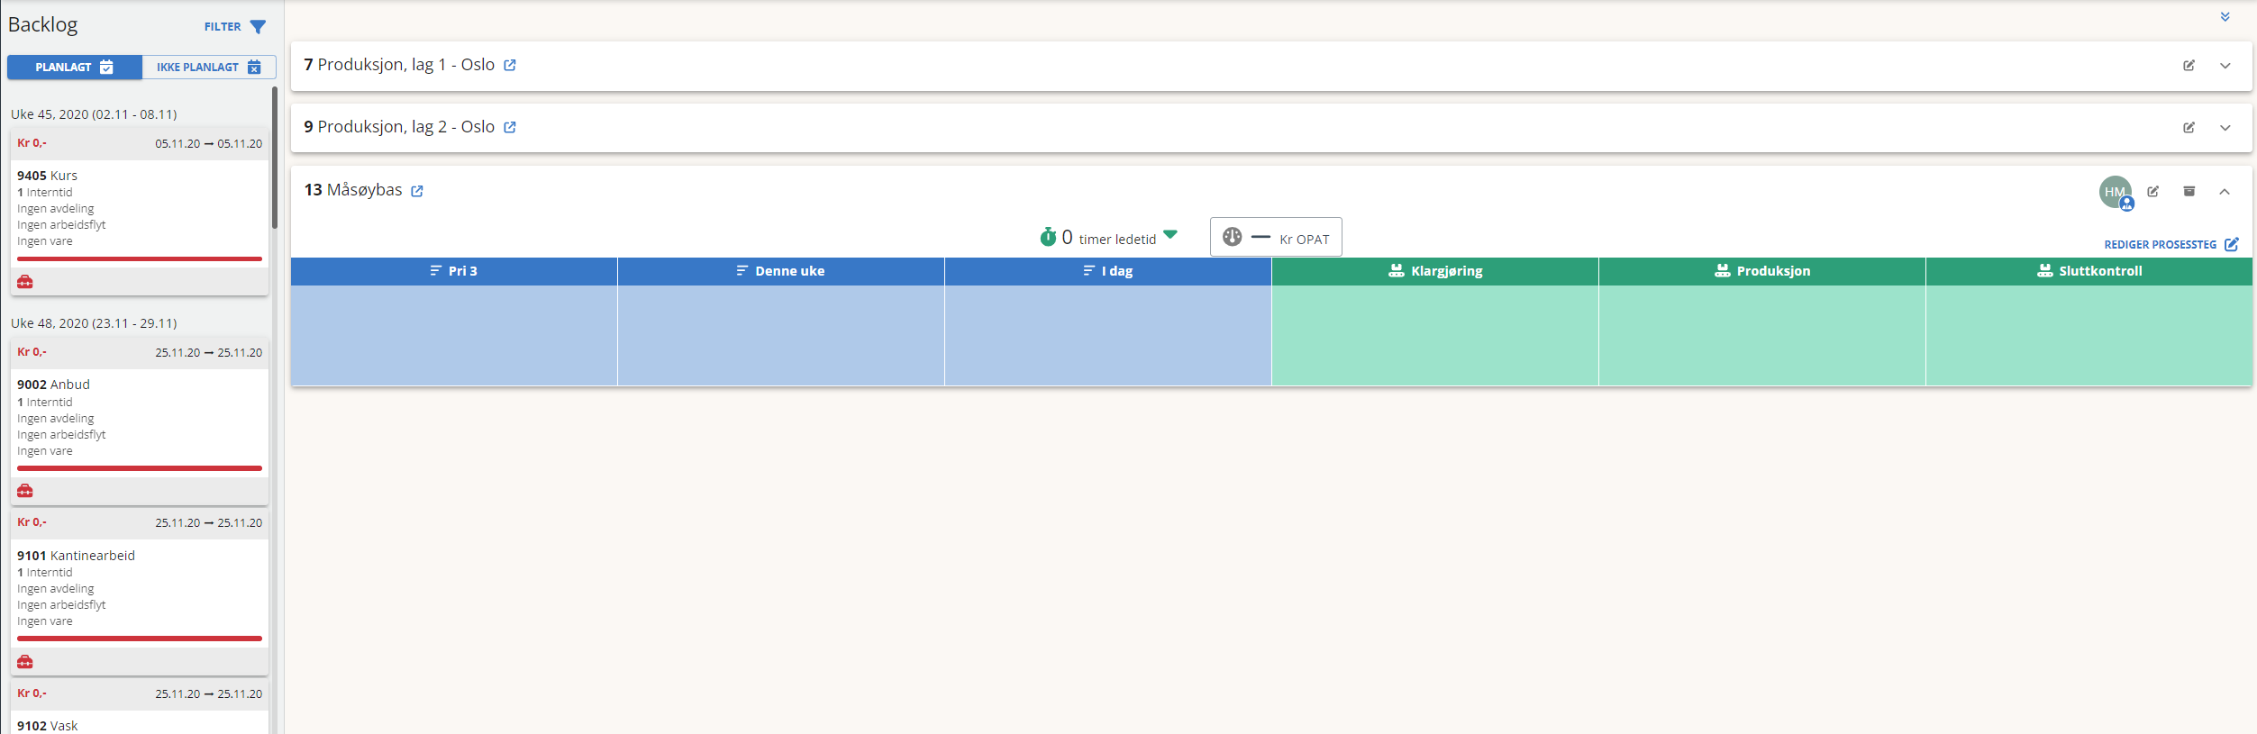Image resolution: width=2257 pixels, height=734 pixels.
Task: Click the red progress bar on 9101 Kantinearbeid
Action: [140, 639]
